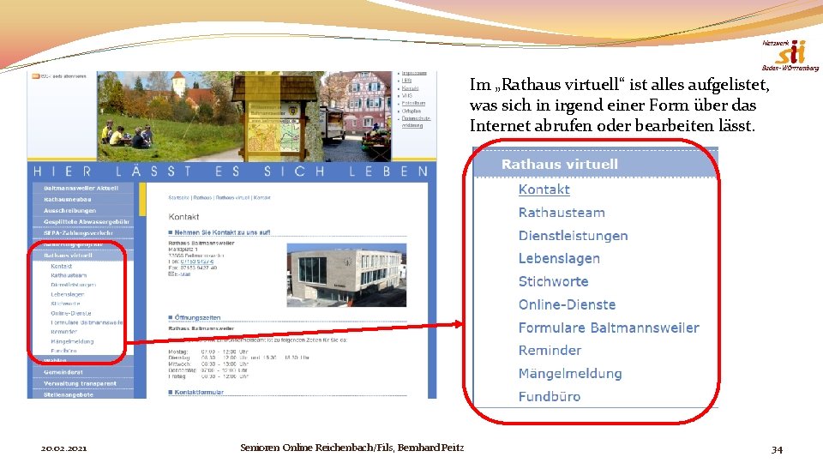Viewport: 823px width, 463px height.
Task: Open Ausschreibungen in website sidebar
Action: (69, 211)
